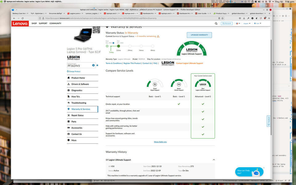This screenshot has width=296, height=185.
Task: Submit the serial number arrow button
Action: [93, 65]
